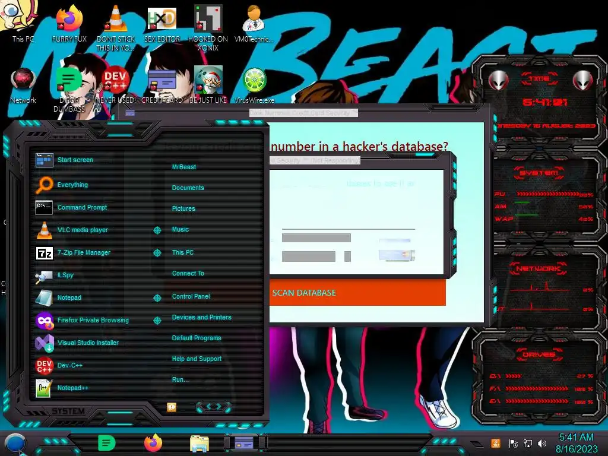Open the CREDIT CARD desktop shortcut
608x456 pixels.
point(162,85)
